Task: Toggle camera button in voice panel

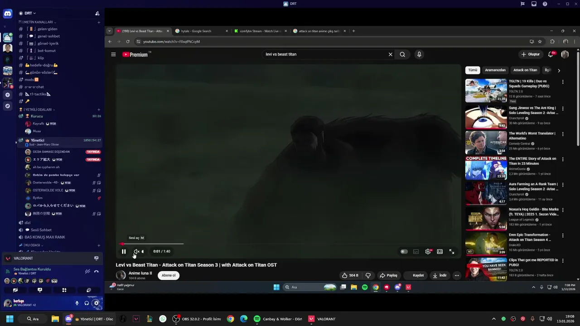Action: tap(15, 290)
